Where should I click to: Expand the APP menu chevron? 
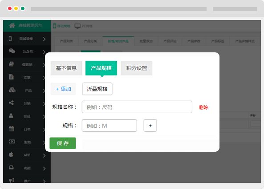click(x=44, y=156)
